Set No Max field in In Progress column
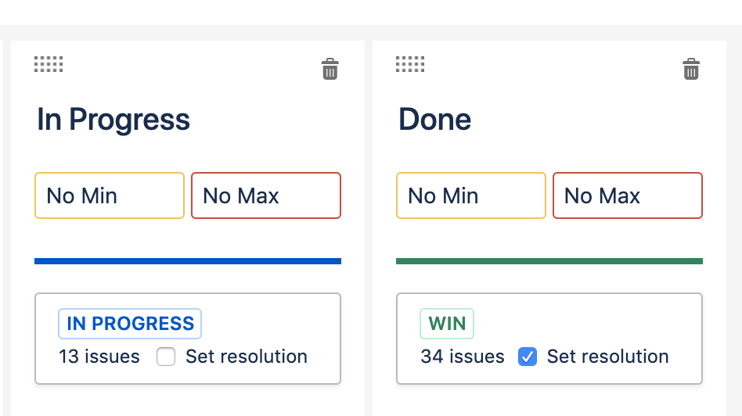Image resolution: width=742 pixels, height=416 pixels. [x=266, y=195]
